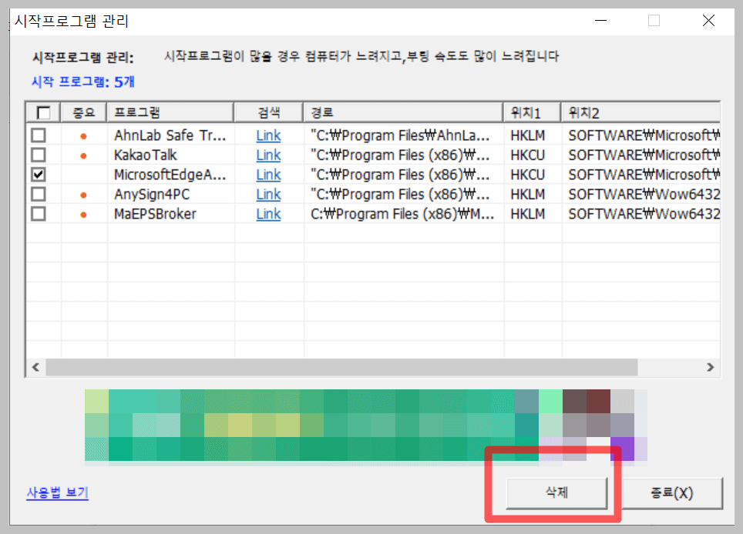Open the Link for MaEPSBroker
Image resolution: width=743 pixels, height=534 pixels.
267,214
